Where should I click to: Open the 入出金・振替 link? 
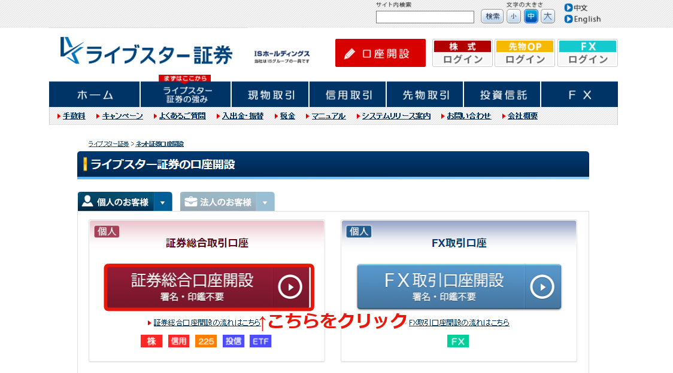click(242, 116)
